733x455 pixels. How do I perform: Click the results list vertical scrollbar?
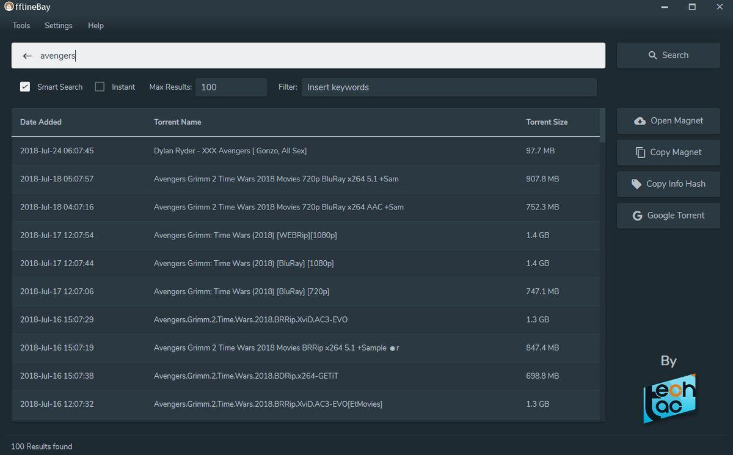coord(602,126)
